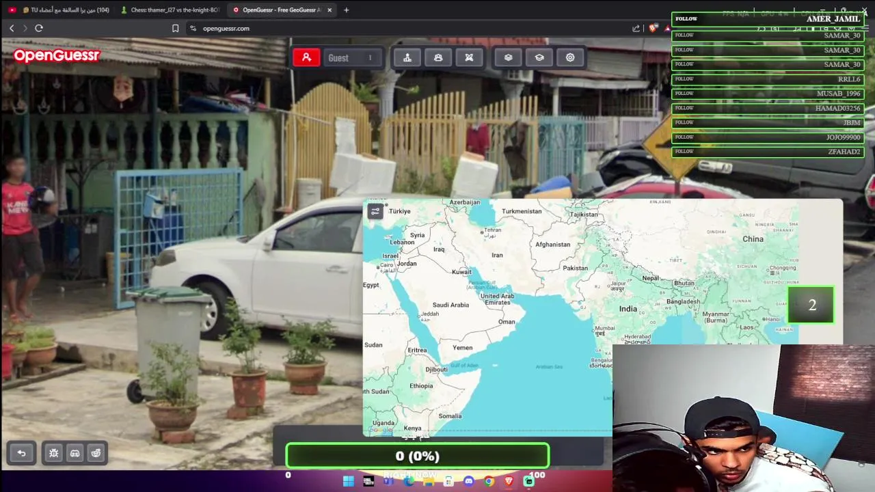Click Yemen label on the map
The width and height of the screenshot is (875, 492).
(x=462, y=348)
